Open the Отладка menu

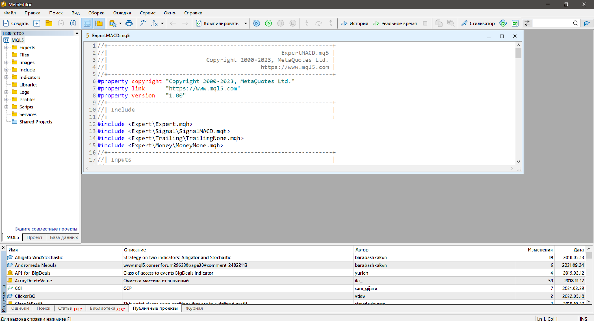point(122,13)
